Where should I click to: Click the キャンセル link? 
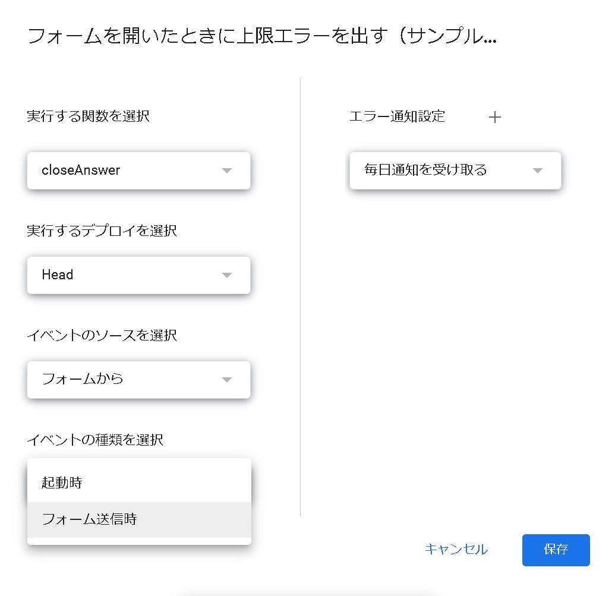(x=456, y=550)
